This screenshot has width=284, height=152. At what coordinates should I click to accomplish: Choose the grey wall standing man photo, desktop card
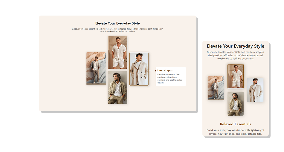(x=96, y=69)
